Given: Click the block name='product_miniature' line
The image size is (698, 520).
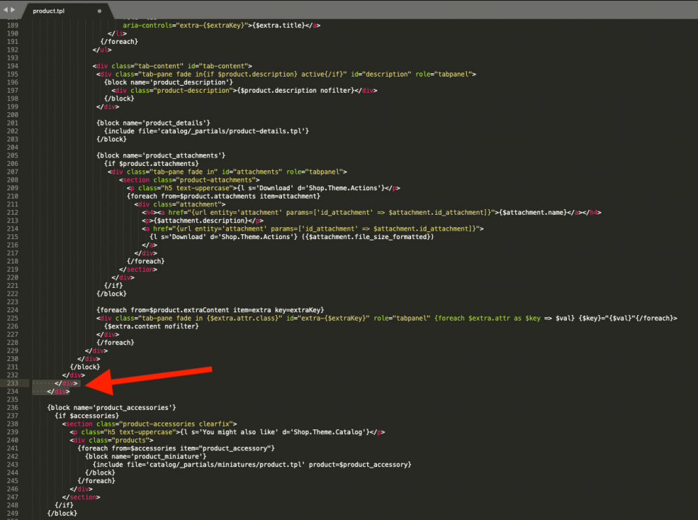Looking at the screenshot, I should click(x=146, y=457).
